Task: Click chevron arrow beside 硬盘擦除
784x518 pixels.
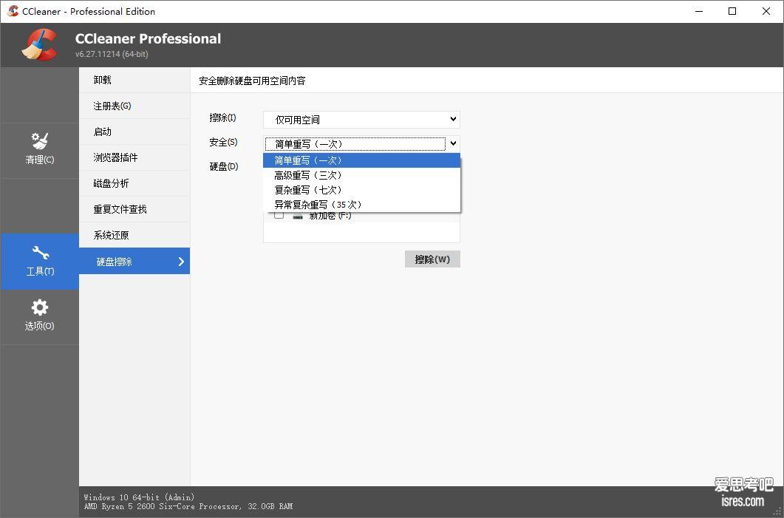Action: coord(181,261)
